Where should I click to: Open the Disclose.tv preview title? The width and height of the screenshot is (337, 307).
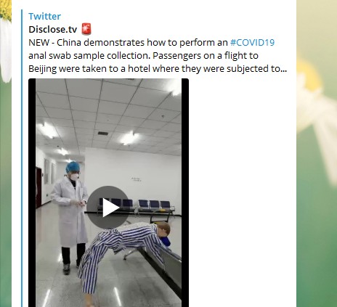[x=53, y=30]
